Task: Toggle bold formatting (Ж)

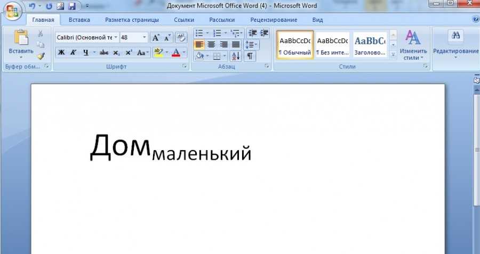Action: click(61, 53)
